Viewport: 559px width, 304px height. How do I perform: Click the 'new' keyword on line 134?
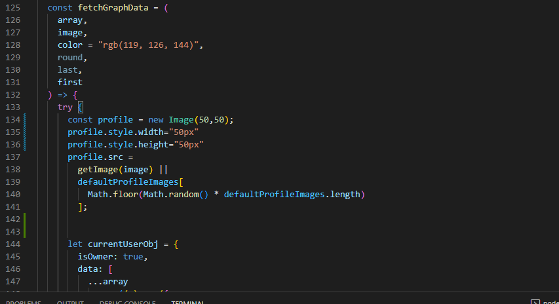156,120
